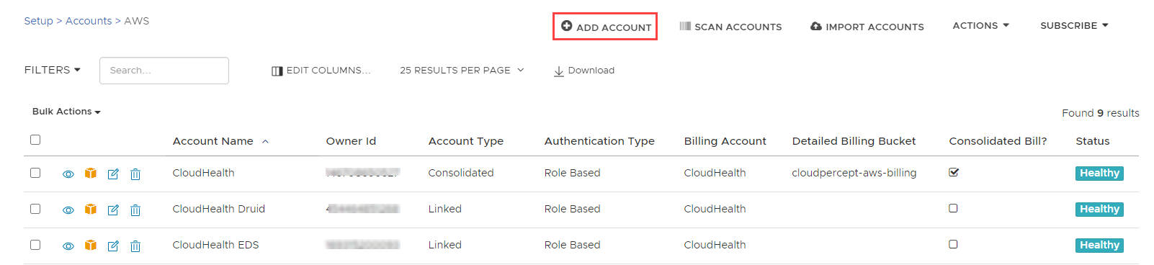Click the Status column header
Screen dimensions: 1154x265
tap(1092, 141)
